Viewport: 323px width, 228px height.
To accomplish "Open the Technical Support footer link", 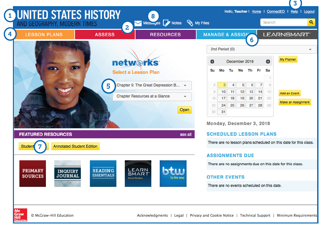I will [x=255, y=215].
